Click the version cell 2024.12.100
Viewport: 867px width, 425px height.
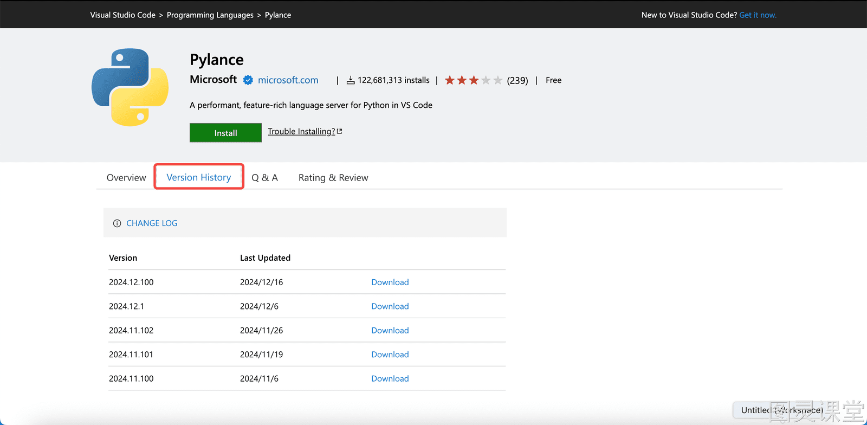point(131,282)
